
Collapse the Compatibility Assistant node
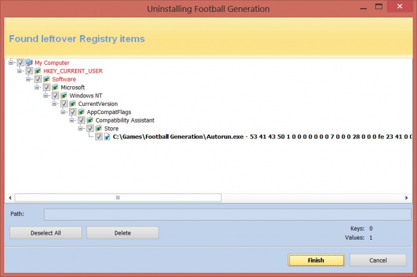tap(72, 120)
